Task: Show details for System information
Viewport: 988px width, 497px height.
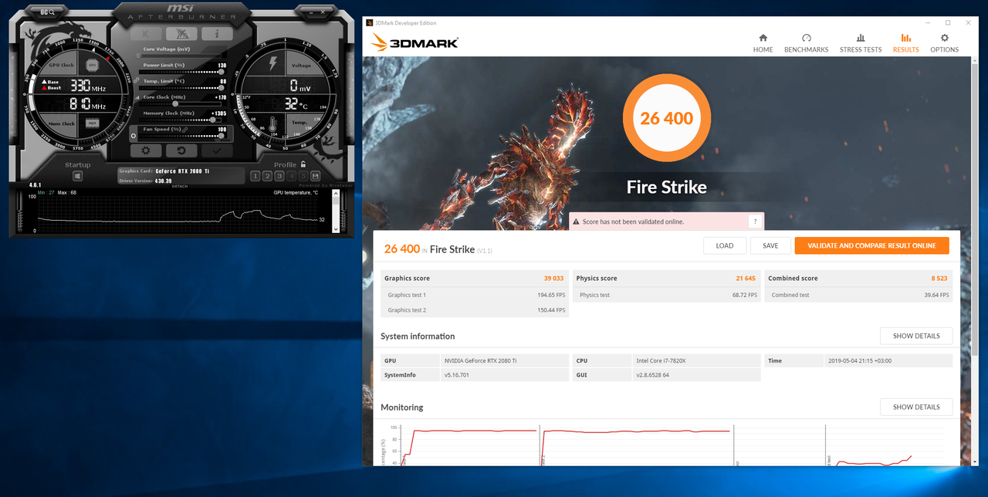Action: point(916,336)
